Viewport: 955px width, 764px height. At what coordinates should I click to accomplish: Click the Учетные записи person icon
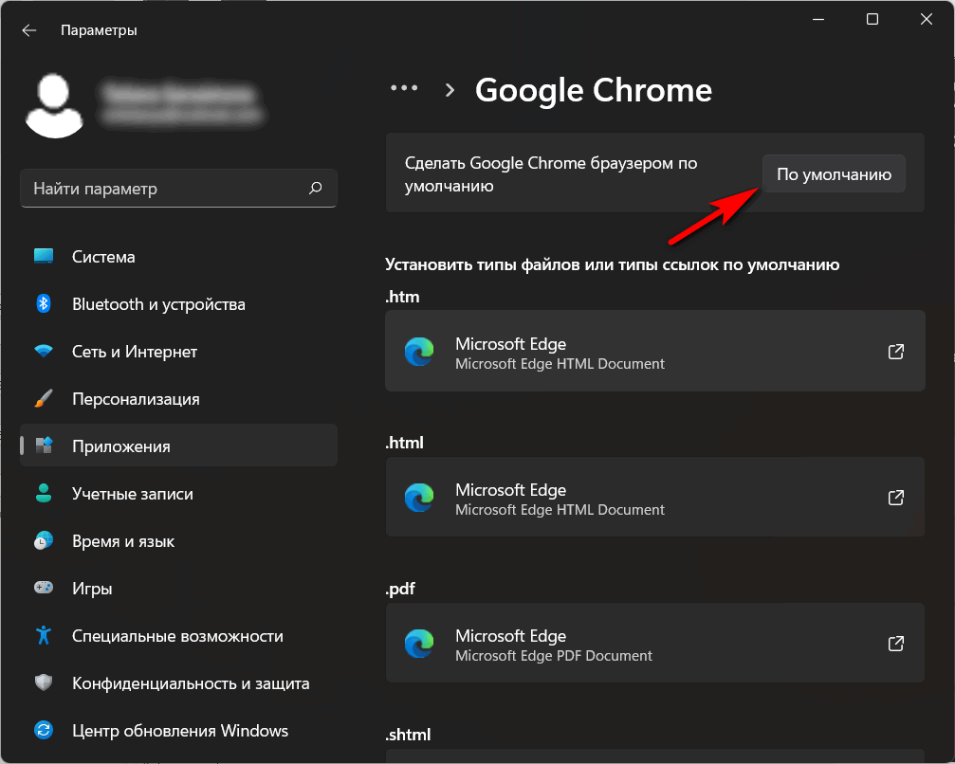pos(44,493)
